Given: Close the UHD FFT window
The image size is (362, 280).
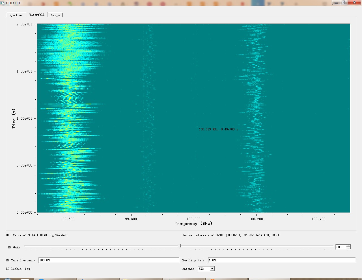Looking at the screenshot, I should [355, 3].
